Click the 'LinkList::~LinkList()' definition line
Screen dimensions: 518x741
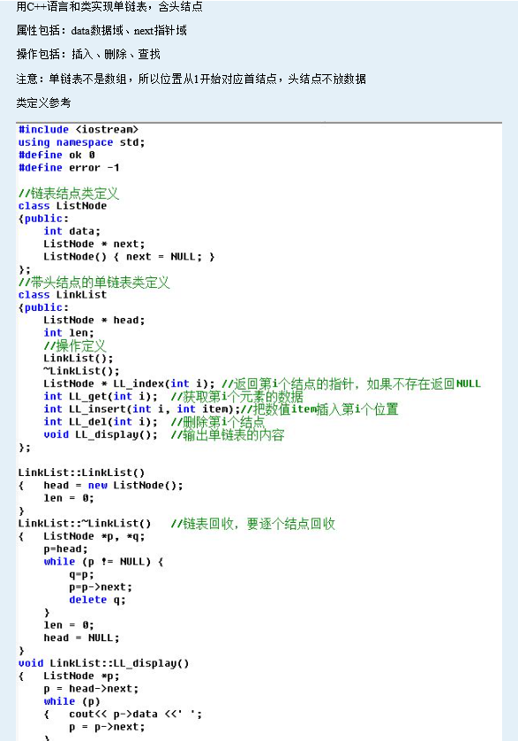point(85,524)
